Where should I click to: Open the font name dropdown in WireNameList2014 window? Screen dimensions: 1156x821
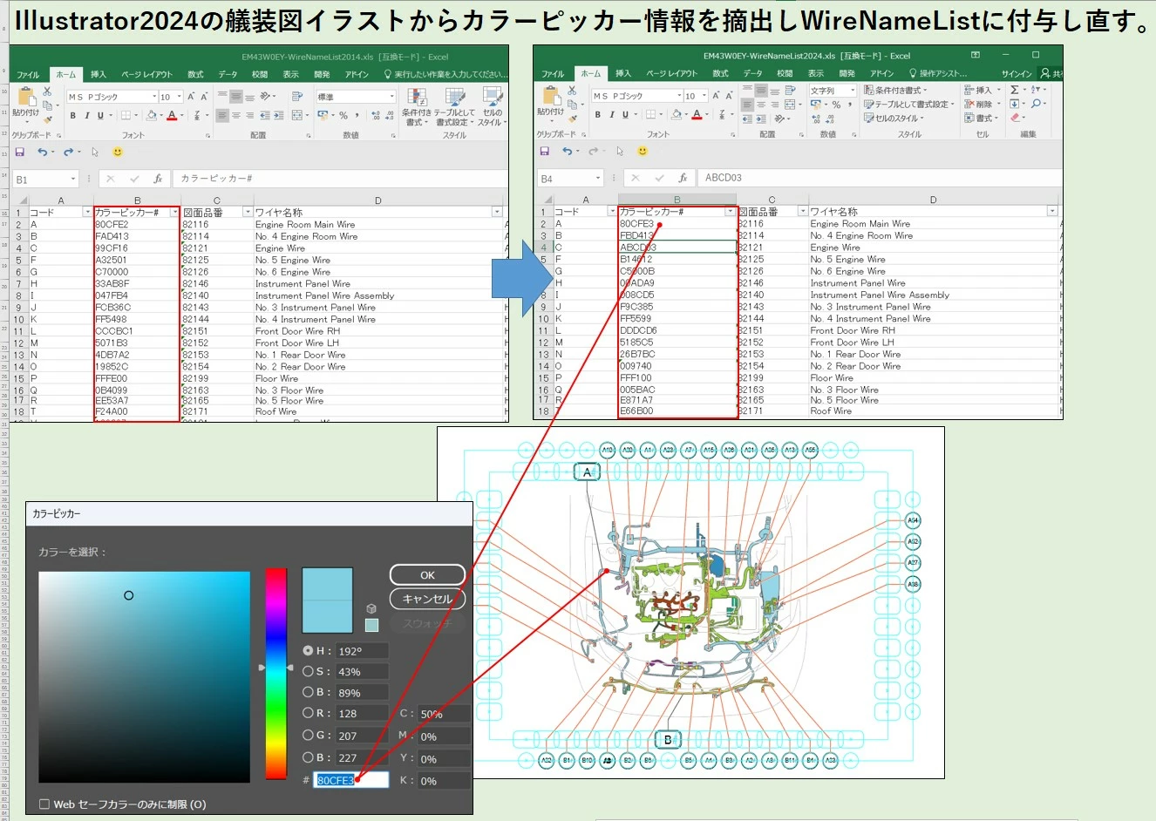tap(154, 97)
